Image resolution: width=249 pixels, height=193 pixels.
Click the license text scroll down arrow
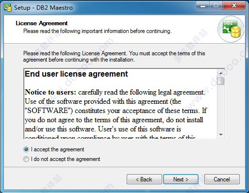tap(221, 134)
